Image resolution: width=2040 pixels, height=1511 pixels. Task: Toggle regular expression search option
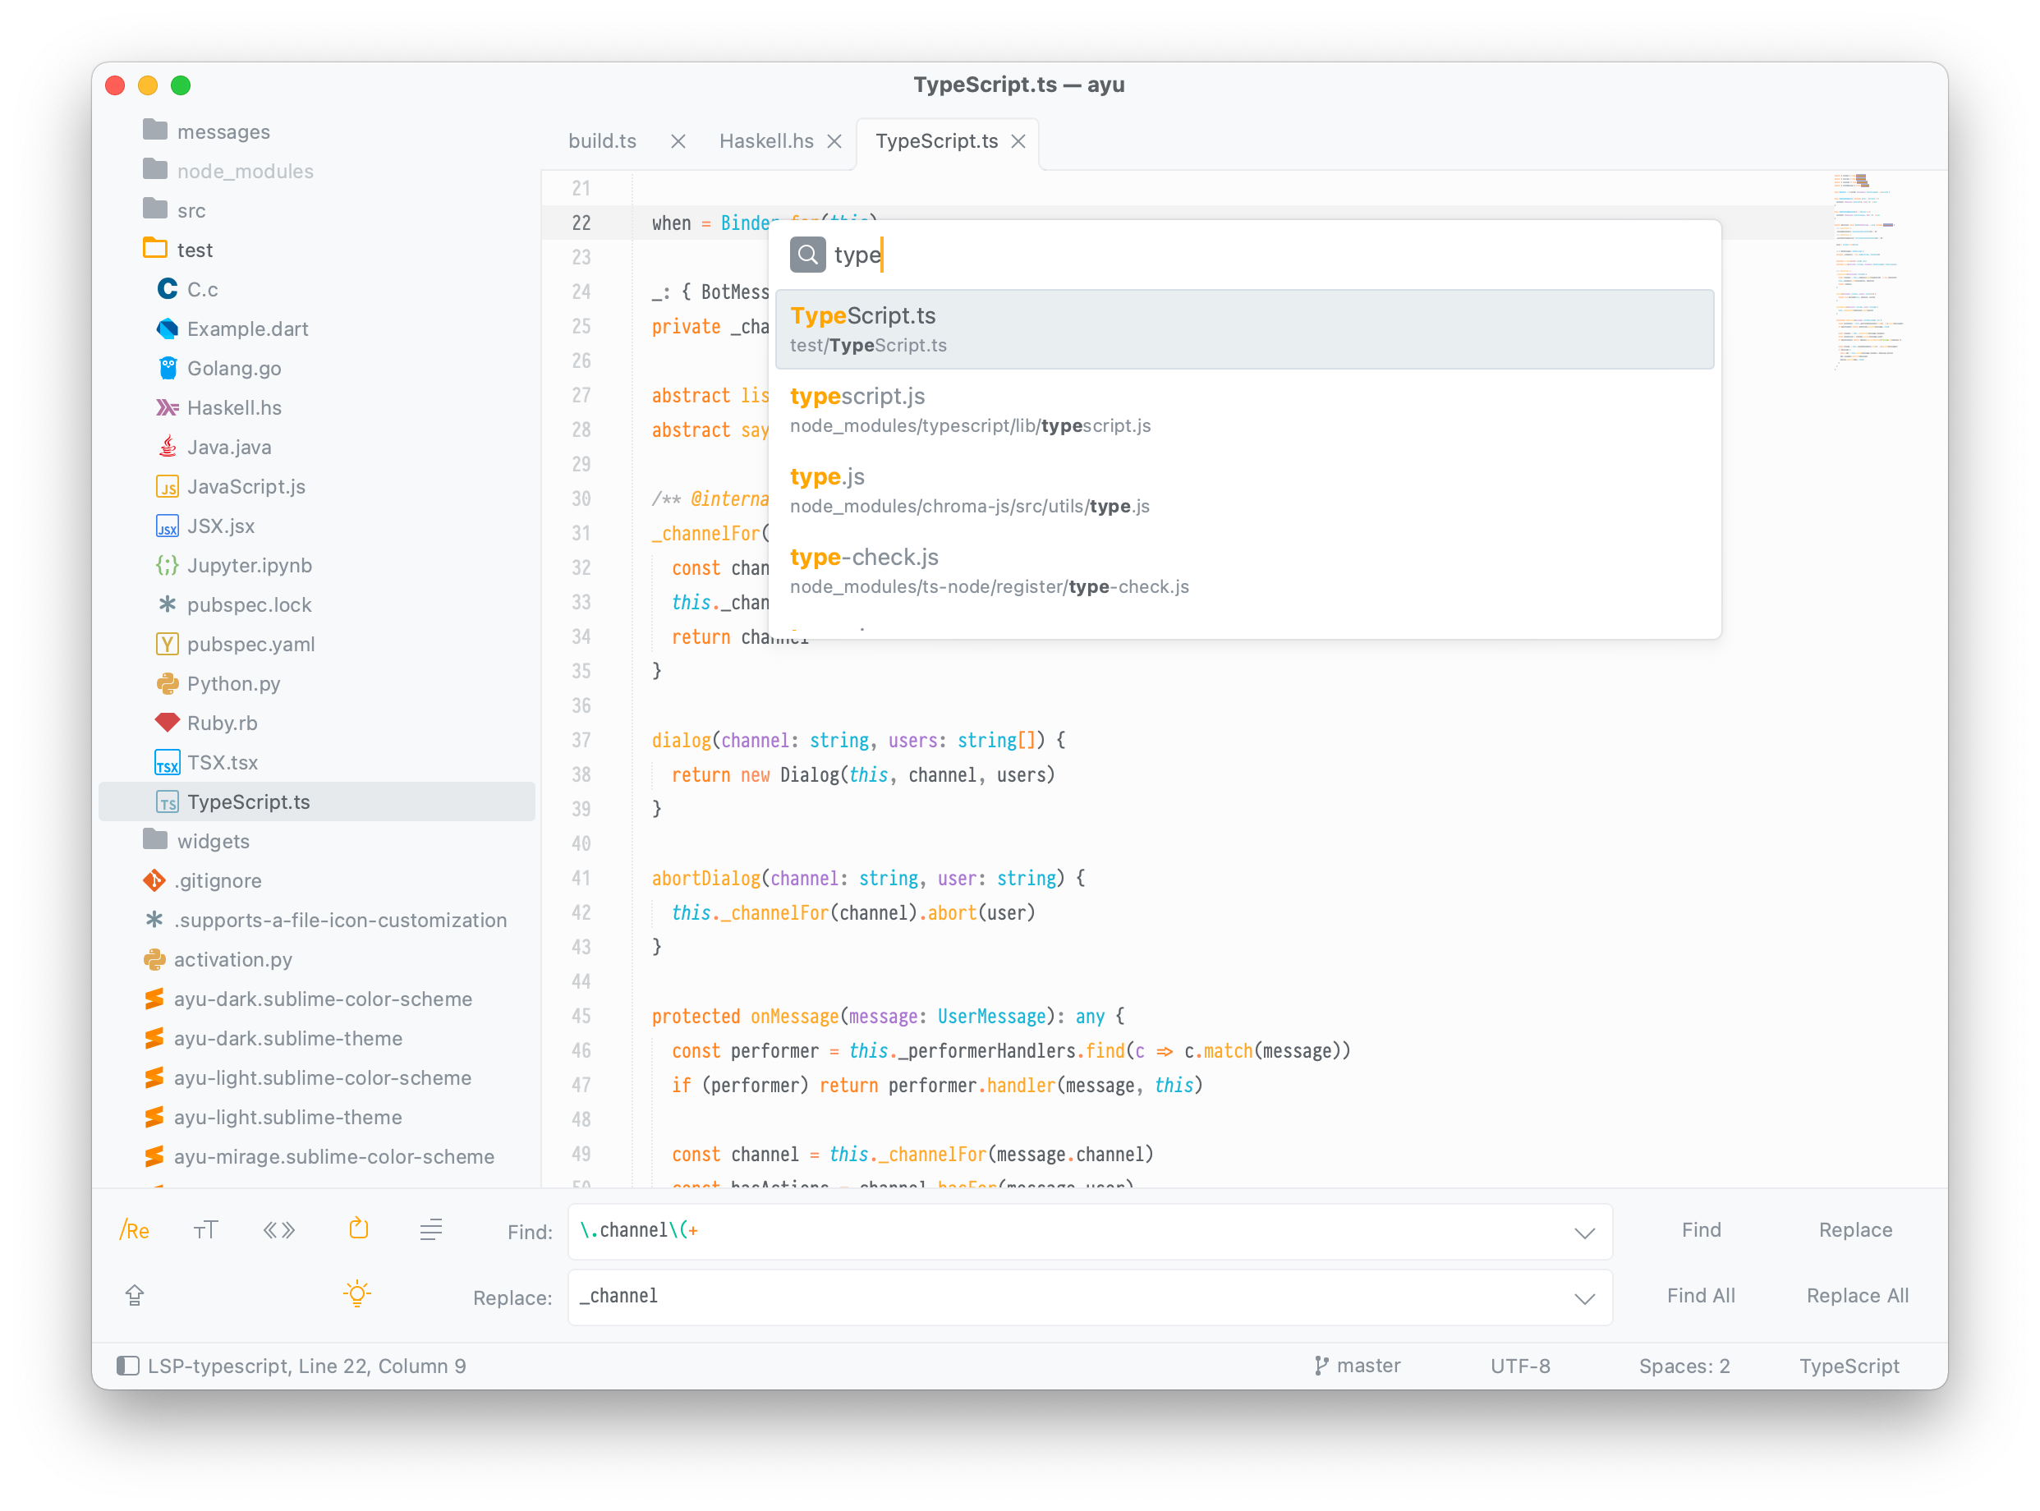pos(134,1230)
